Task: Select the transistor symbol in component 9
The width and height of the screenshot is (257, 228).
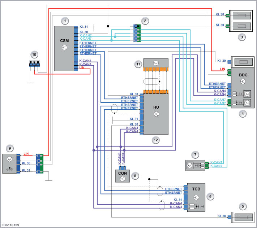Action: coord(10,159)
